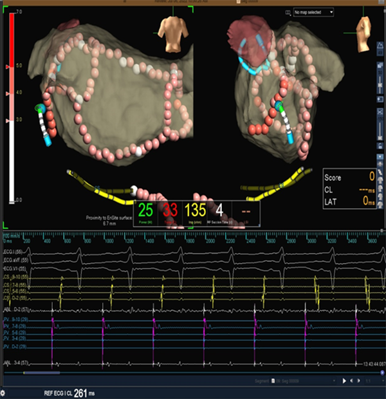Click the crossed-box view icon in right toolbar

pos(380,111)
